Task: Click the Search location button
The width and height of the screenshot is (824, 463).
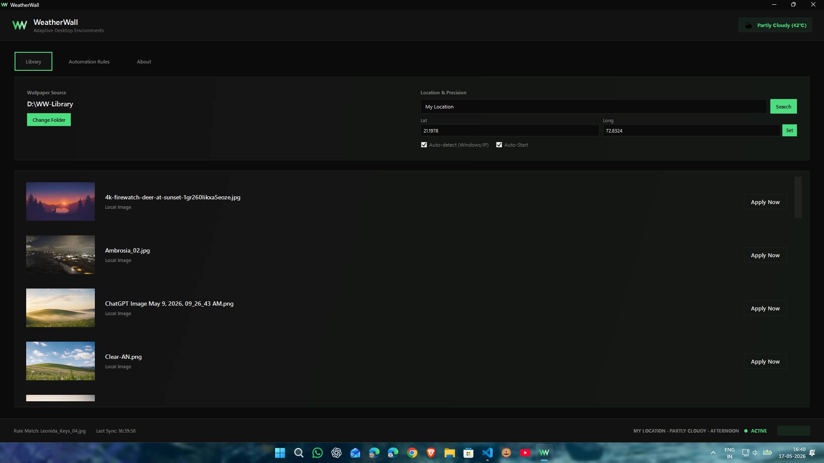Action: [x=783, y=106]
